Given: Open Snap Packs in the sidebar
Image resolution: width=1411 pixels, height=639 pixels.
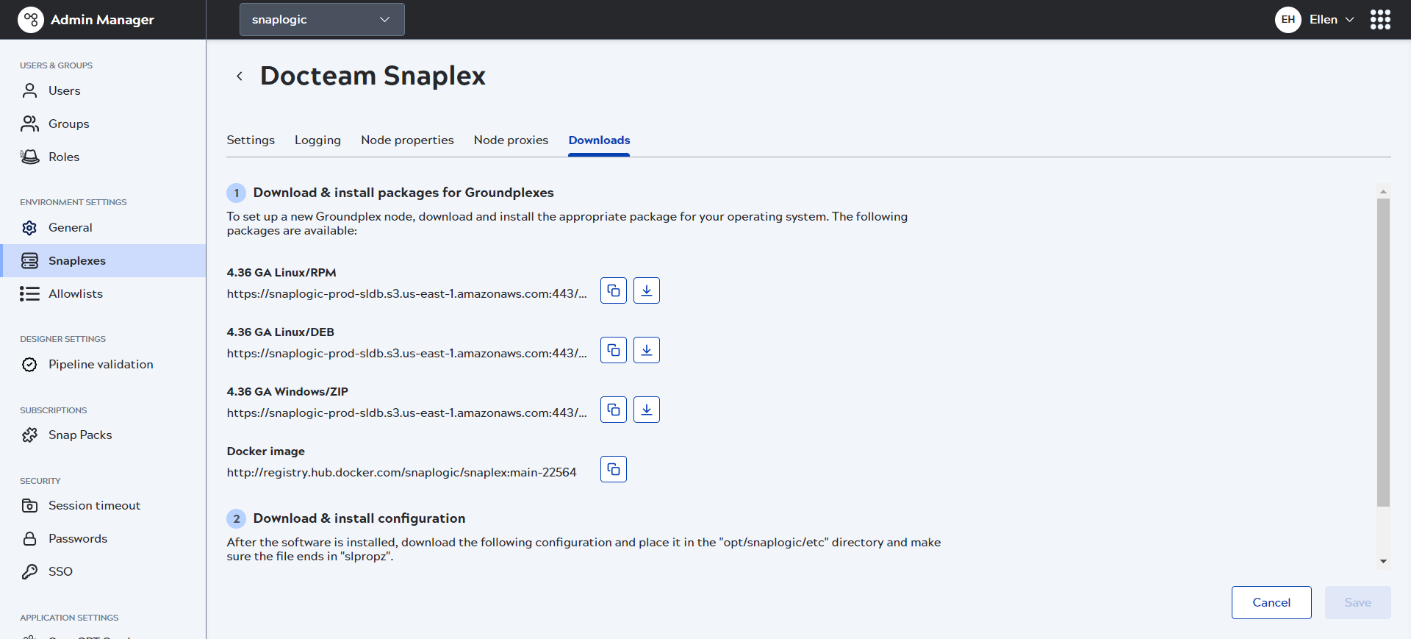Looking at the screenshot, I should [x=80, y=435].
